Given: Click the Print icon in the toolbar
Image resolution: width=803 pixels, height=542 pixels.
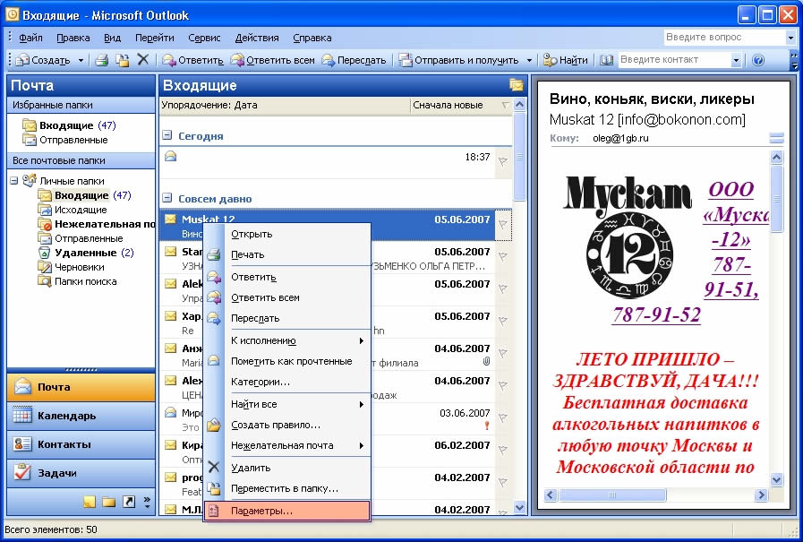Looking at the screenshot, I should pos(102,60).
